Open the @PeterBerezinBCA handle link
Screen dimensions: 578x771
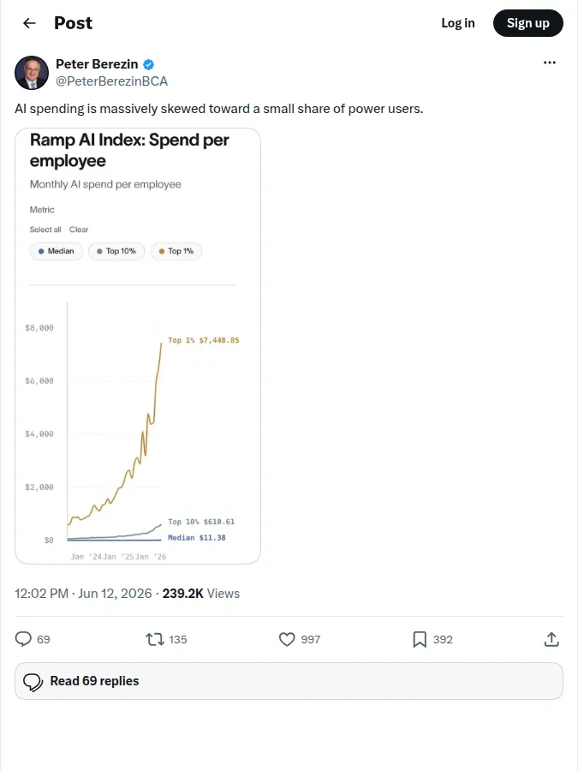[x=111, y=81]
